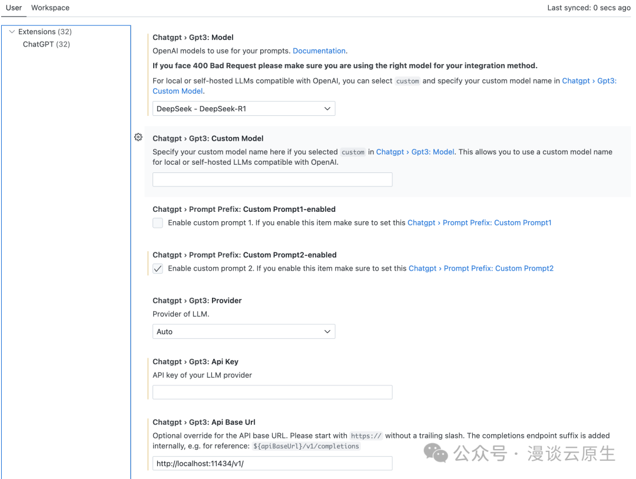Open the 'Prompt Prefix: Custom Prompt1' link

coord(479,223)
